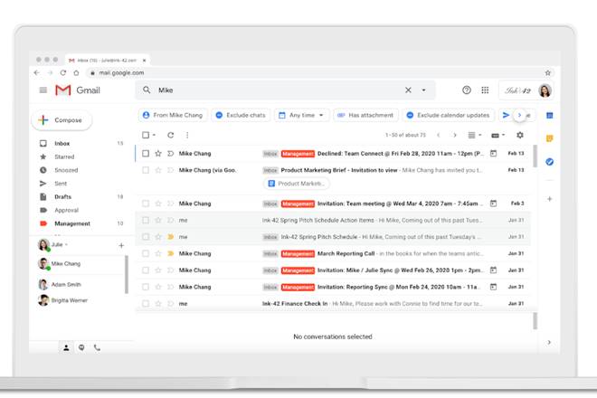Click the Google apps grid icon
The width and height of the screenshot is (597, 398).
pos(485,90)
